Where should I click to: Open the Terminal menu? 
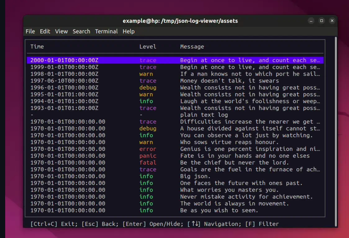106,31
